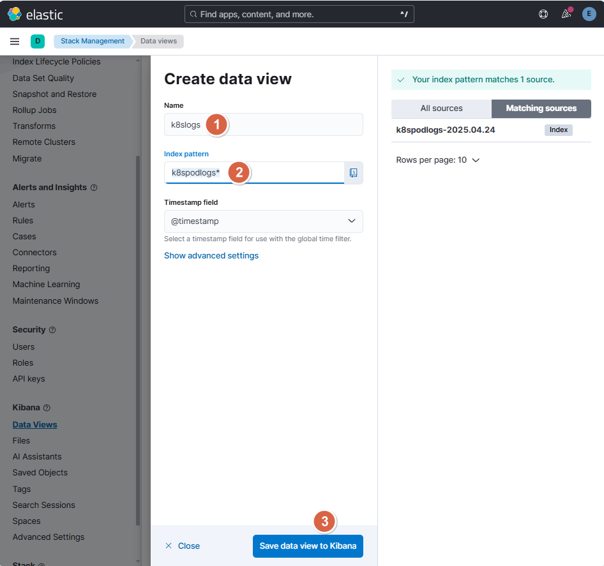Open the help lifebuoy icon
The height and width of the screenshot is (566, 604).
543,14
